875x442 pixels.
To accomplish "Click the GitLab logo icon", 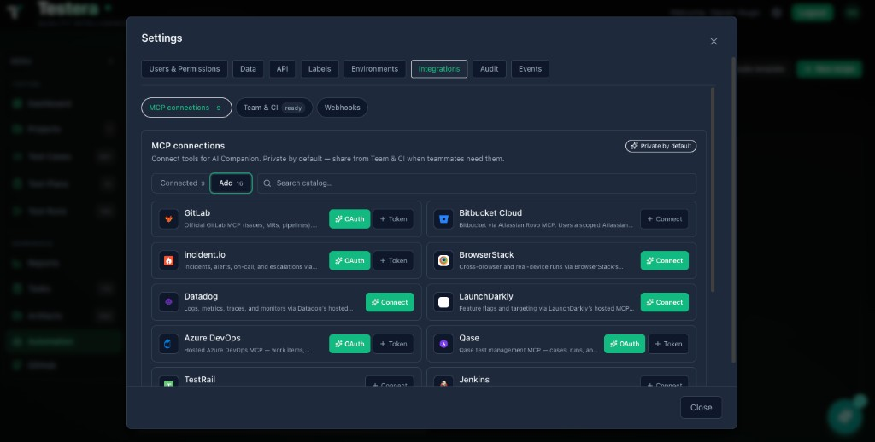I will [x=168, y=219].
